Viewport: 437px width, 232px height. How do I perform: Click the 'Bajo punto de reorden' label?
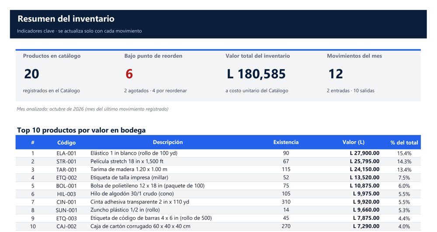[x=153, y=55]
